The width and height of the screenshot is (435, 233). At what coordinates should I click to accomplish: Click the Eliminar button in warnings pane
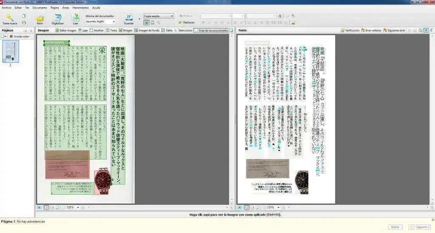tap(395, 227)
